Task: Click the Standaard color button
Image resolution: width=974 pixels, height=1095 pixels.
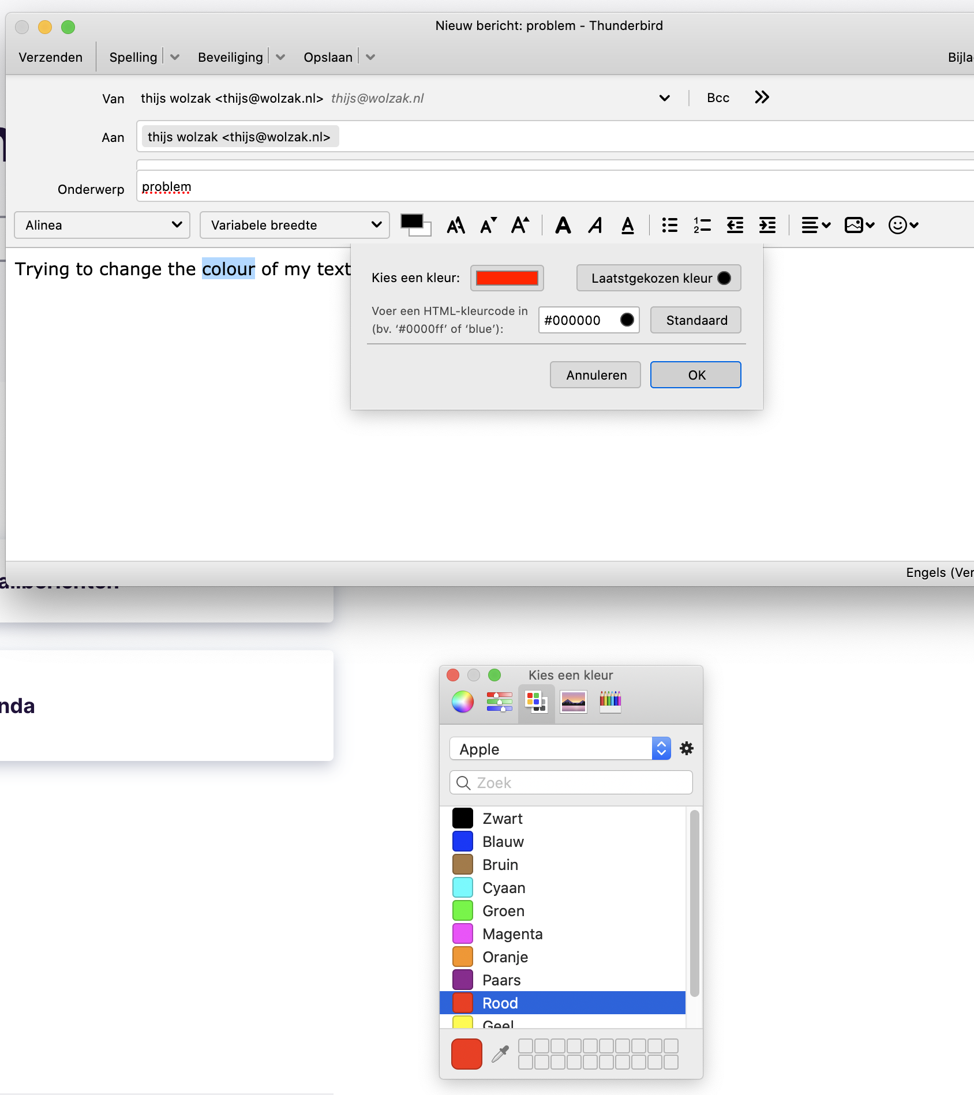Action: (x=696, y=320)
